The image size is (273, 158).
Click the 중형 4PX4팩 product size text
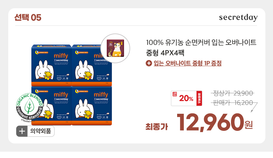point(165,53)
